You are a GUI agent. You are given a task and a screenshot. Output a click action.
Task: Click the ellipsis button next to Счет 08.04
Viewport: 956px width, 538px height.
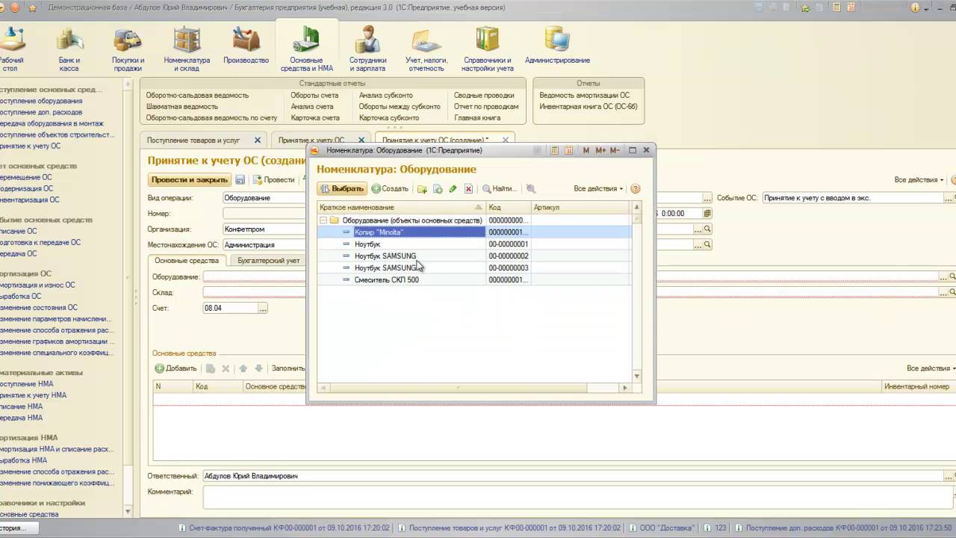point(262,308)
